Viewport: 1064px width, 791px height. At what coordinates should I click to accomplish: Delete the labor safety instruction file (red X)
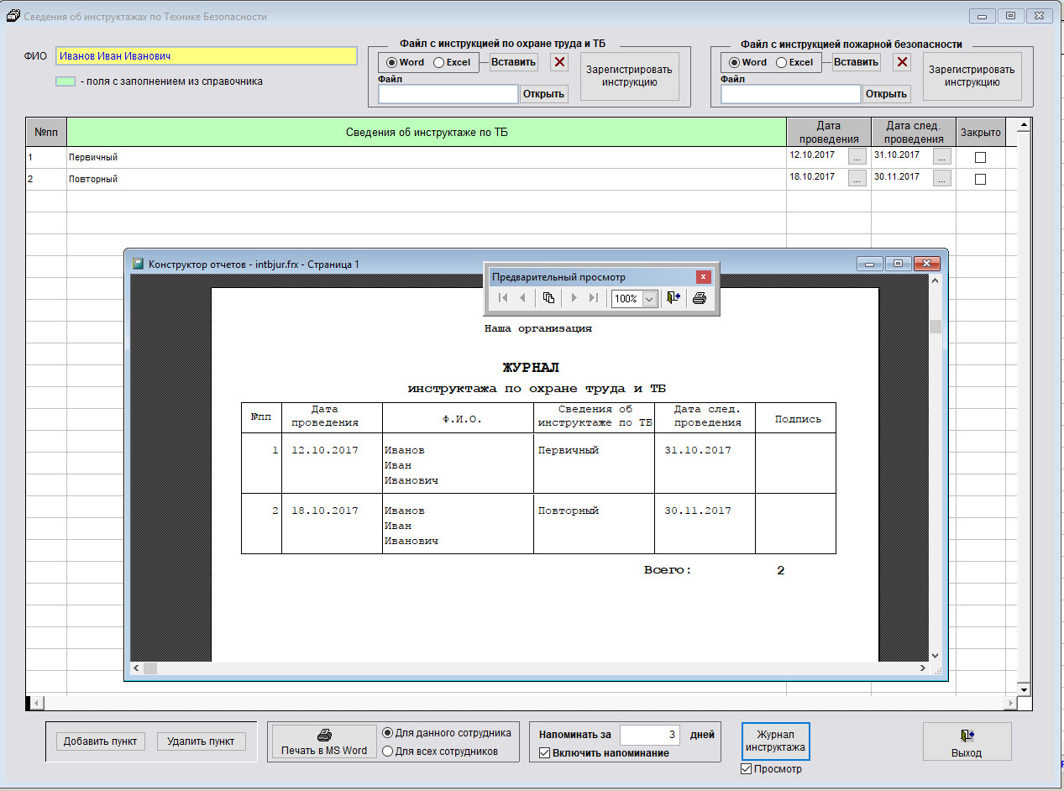[559, 62]
